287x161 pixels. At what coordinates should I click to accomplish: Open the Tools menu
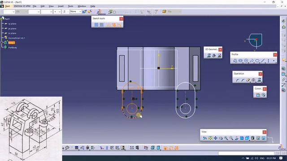(70, 6)
